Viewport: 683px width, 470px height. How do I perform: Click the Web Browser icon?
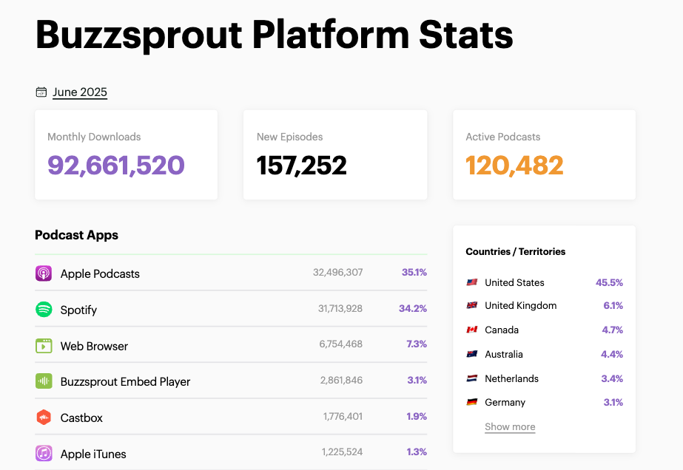pyautogui.click(x=44, y=346)
